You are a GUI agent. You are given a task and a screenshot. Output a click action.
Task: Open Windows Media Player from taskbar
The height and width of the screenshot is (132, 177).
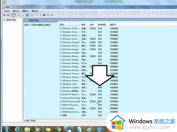point(38,130)
